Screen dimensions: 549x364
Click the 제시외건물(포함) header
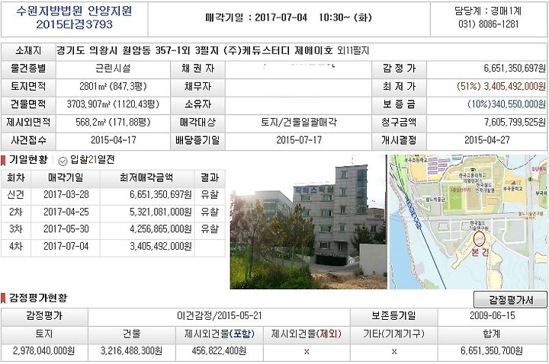coord(220,334)
